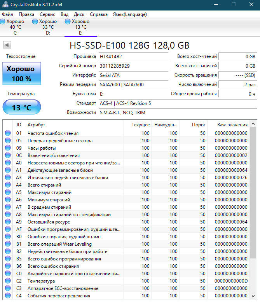Select row Всего ошибок программирования
Image resolution: width=260 pixels, height=302 pixels.
126,258
